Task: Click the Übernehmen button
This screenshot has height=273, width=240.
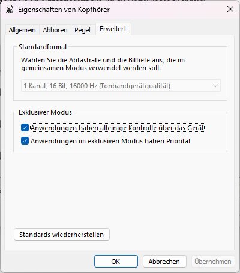Action: tap(213, 262)
